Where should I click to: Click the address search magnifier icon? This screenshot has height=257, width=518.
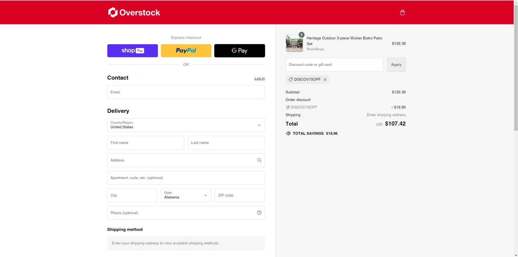(259, 160)
